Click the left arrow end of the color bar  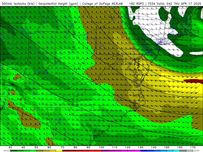pos(7,151)
